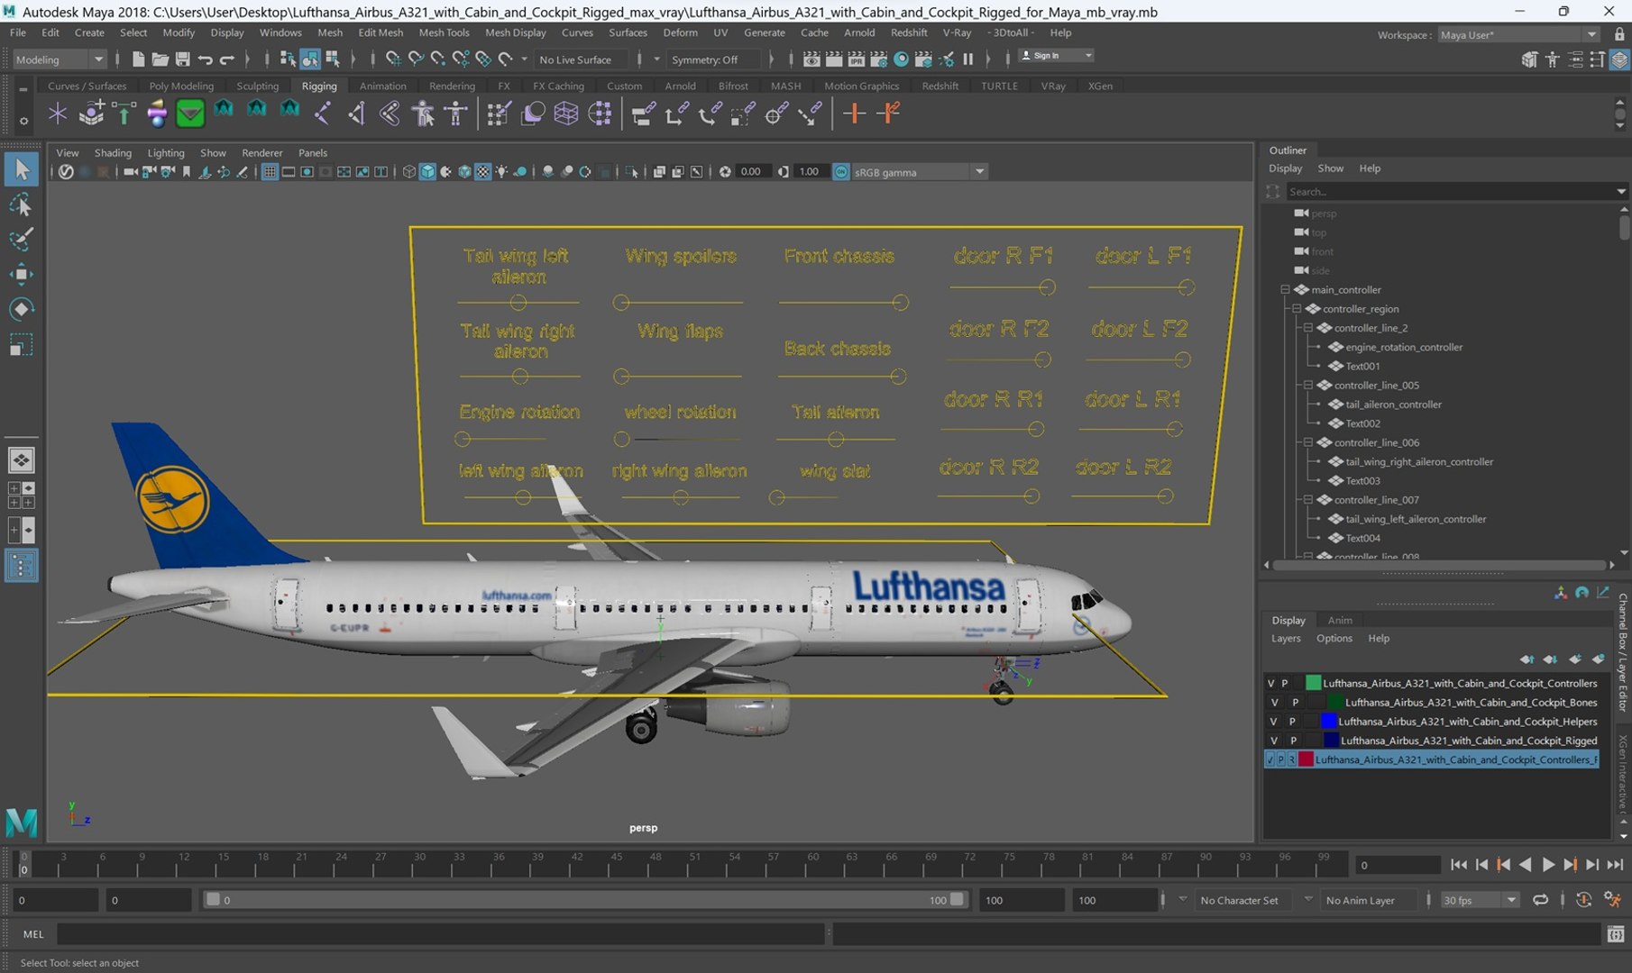Screen dimensions: 1632x973
Task: Jump to the end of playback range
Action: [x=1614, y=865]
